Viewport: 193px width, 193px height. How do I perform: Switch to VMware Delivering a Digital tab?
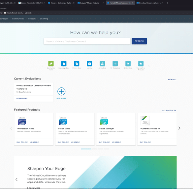(61, 3)
